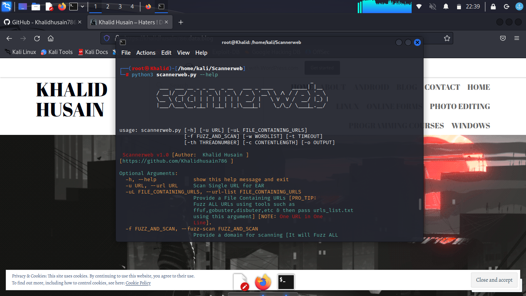Switch to workspace 1

coord(95,7)
